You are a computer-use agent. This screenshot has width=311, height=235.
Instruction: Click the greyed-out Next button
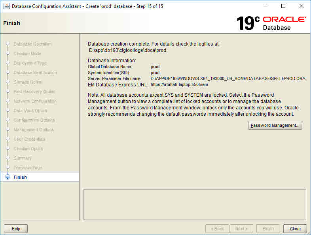click(x=241, y=229)
